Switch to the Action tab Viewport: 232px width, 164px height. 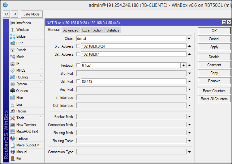coord(98,30)
